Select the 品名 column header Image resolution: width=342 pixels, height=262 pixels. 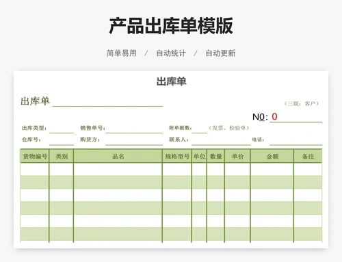(118, 156)
